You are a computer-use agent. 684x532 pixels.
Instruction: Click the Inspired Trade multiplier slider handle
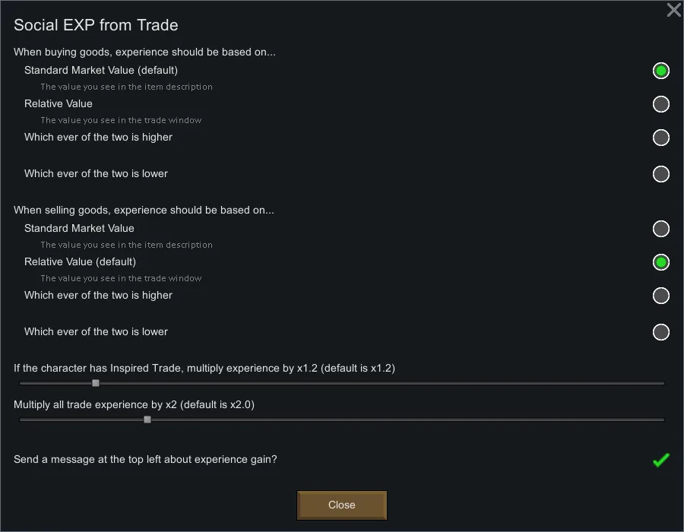[96, 383]
